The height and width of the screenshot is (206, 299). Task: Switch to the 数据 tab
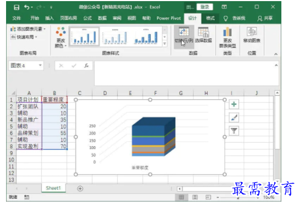pos(102,18)
